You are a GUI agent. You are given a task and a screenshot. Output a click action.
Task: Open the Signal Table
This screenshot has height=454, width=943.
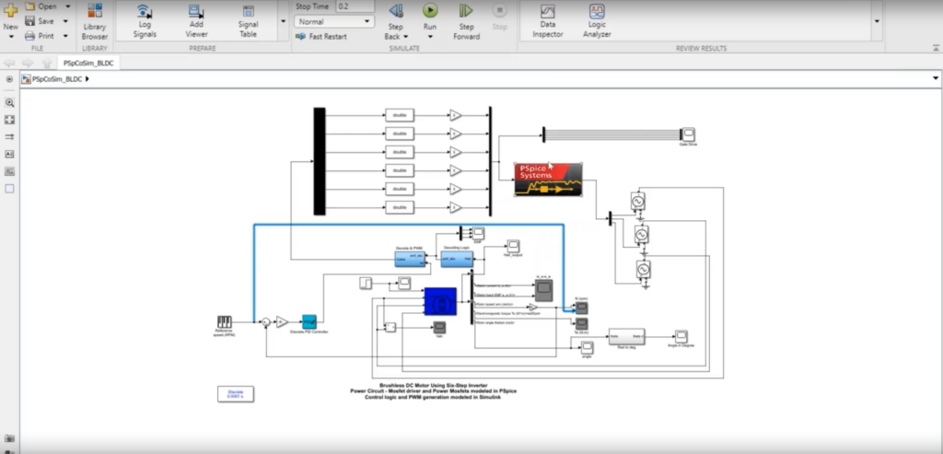click(248, 21)
